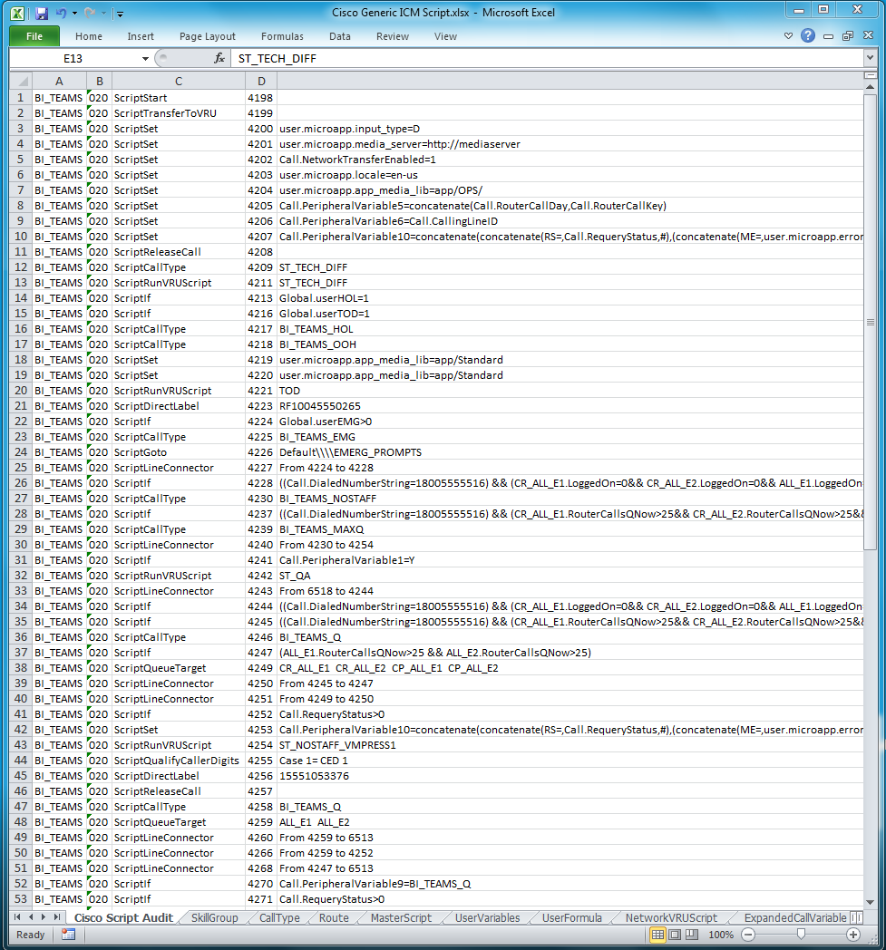Click the Zoom Out minus button

[x=748, y=935]
